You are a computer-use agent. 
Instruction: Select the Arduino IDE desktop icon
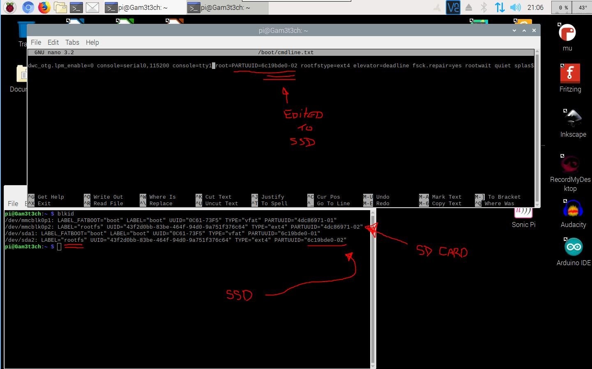click(x=574, y=252)
